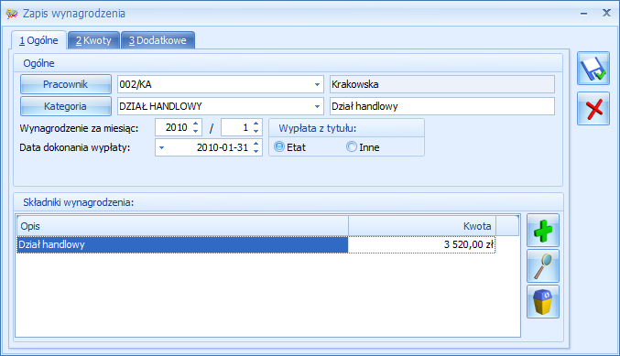Increase the salary month value
The height and width of the screenshot is (356, 620).
[256, 124]
